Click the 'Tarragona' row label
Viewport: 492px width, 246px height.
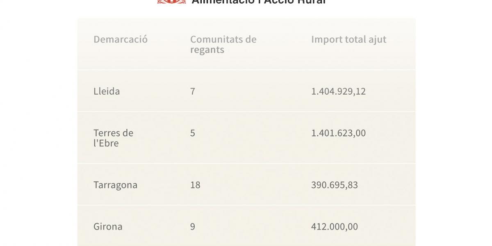click(116, 185)
